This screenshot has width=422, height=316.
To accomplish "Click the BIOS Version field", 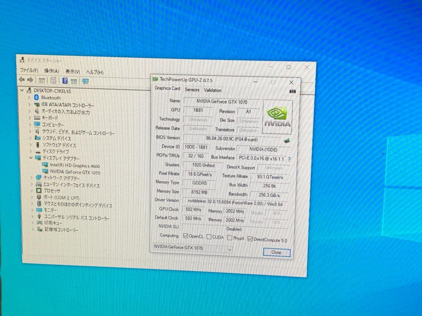I will point(232,139).
